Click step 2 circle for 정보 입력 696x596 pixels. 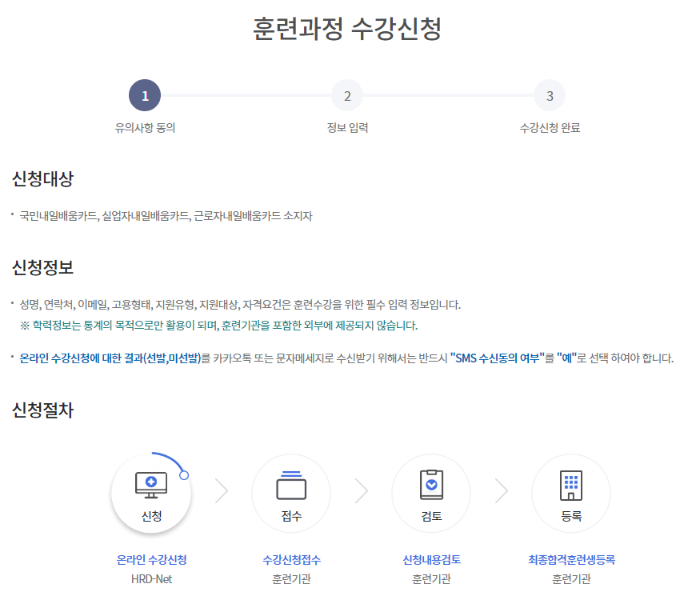[x=347, y=95]
